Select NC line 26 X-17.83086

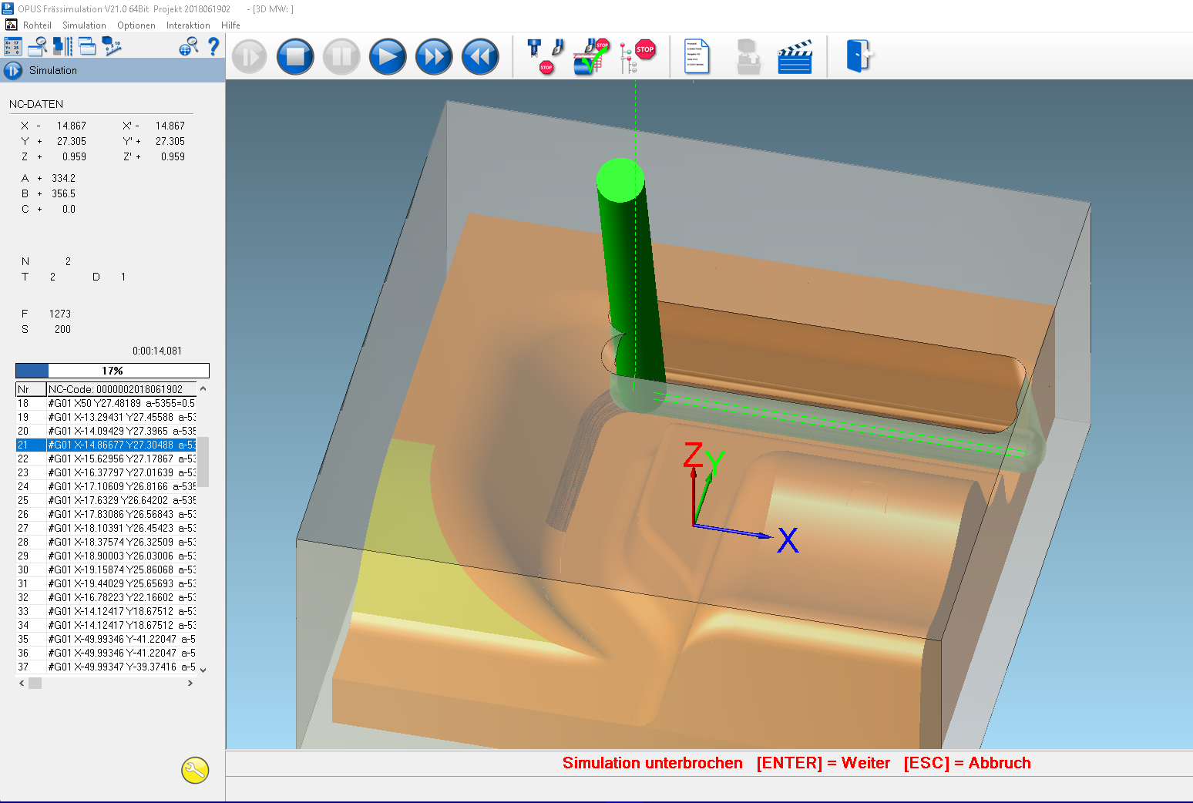click(106, 514)
